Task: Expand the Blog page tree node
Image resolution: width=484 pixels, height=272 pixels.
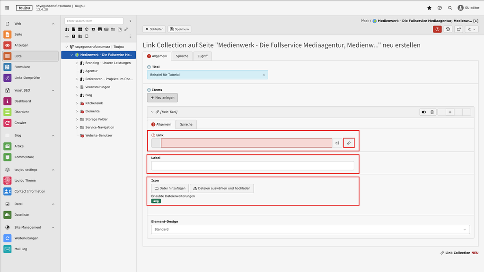Action: point(77,95)
